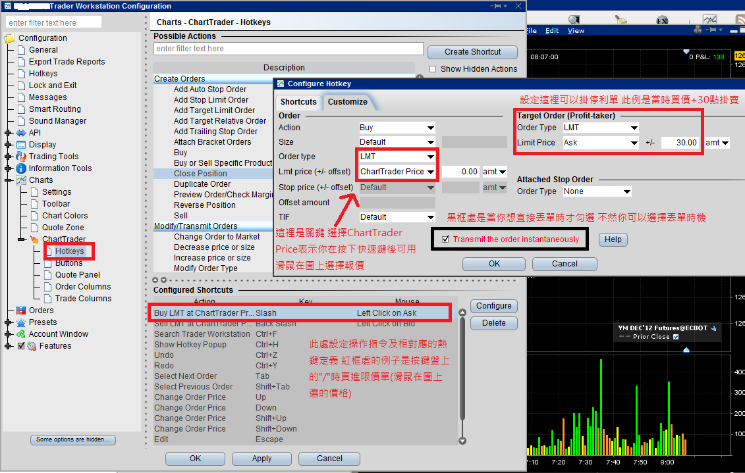The height and width of the screenshot is (473, 745).
Task: Click the Sound Manager page icon
Action: click(21, 121)
